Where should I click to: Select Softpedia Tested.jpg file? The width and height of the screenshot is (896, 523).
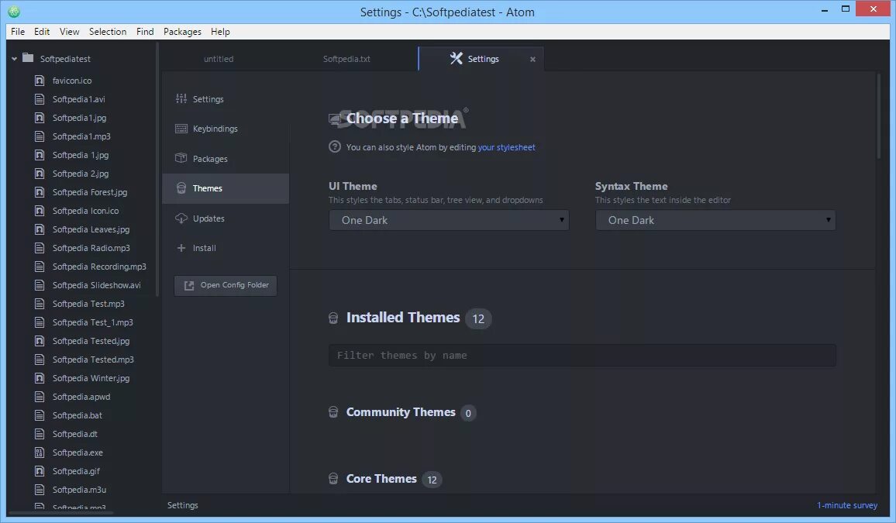tap(91, 341)
